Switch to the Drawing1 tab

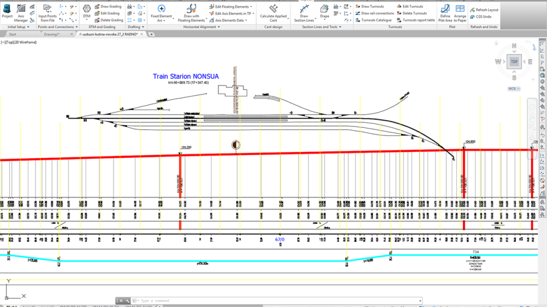click(x=52, y=34)
